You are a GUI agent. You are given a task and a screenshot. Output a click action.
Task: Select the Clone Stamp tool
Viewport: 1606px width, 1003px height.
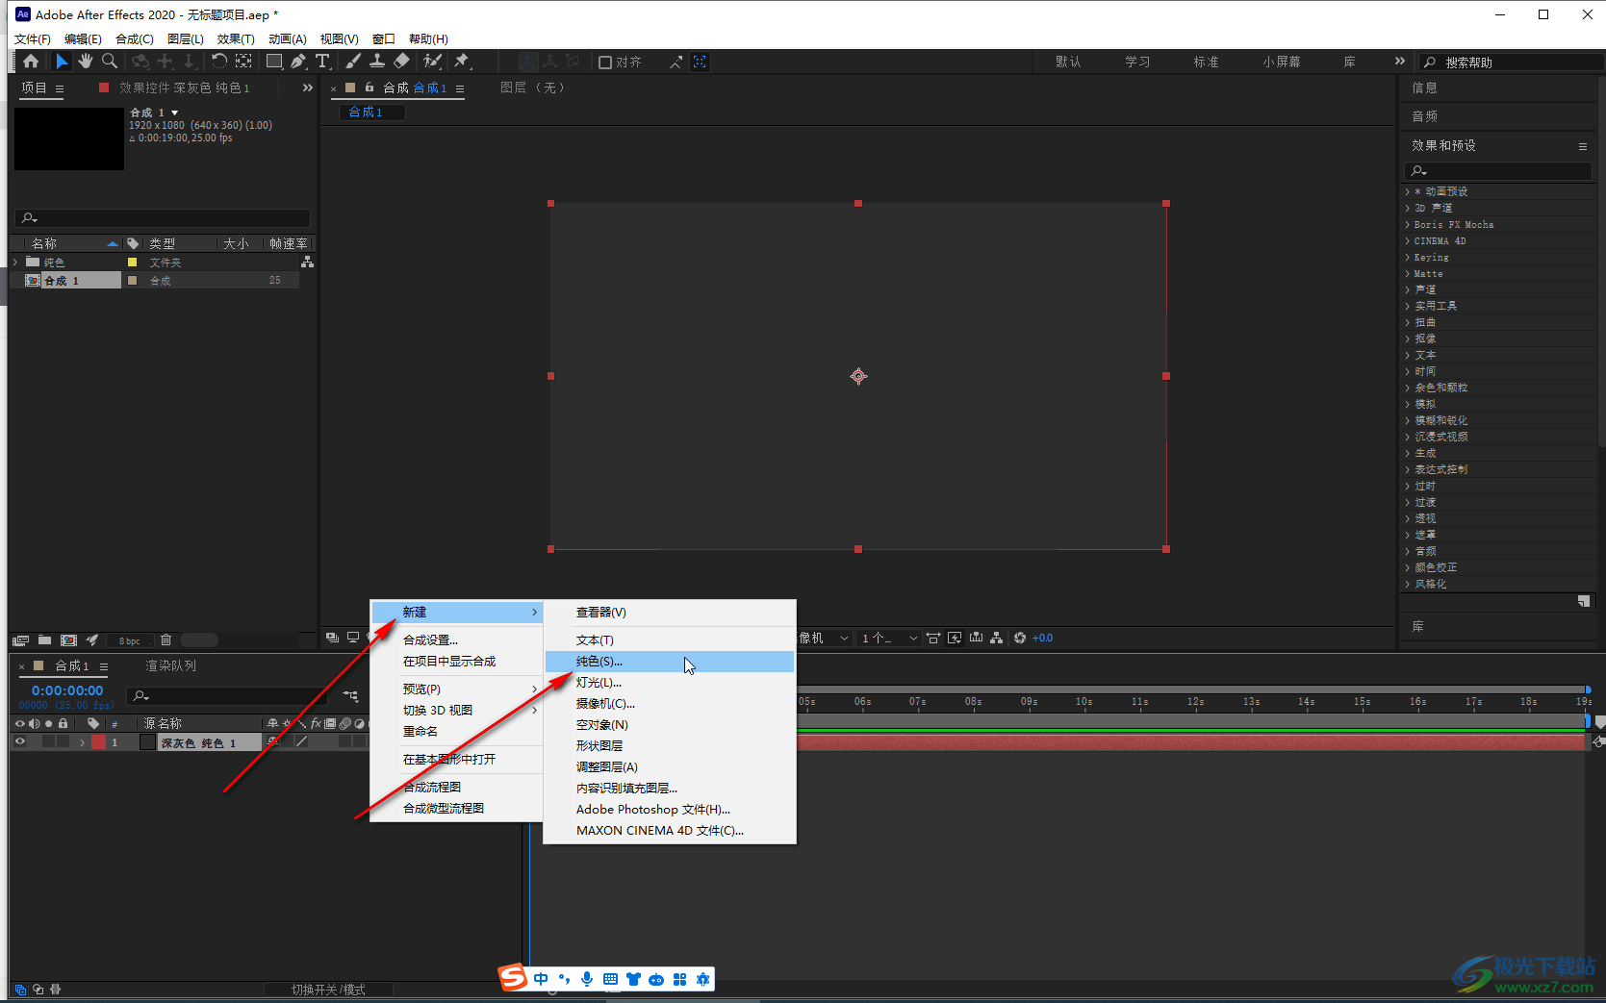[x=377, y=62]
